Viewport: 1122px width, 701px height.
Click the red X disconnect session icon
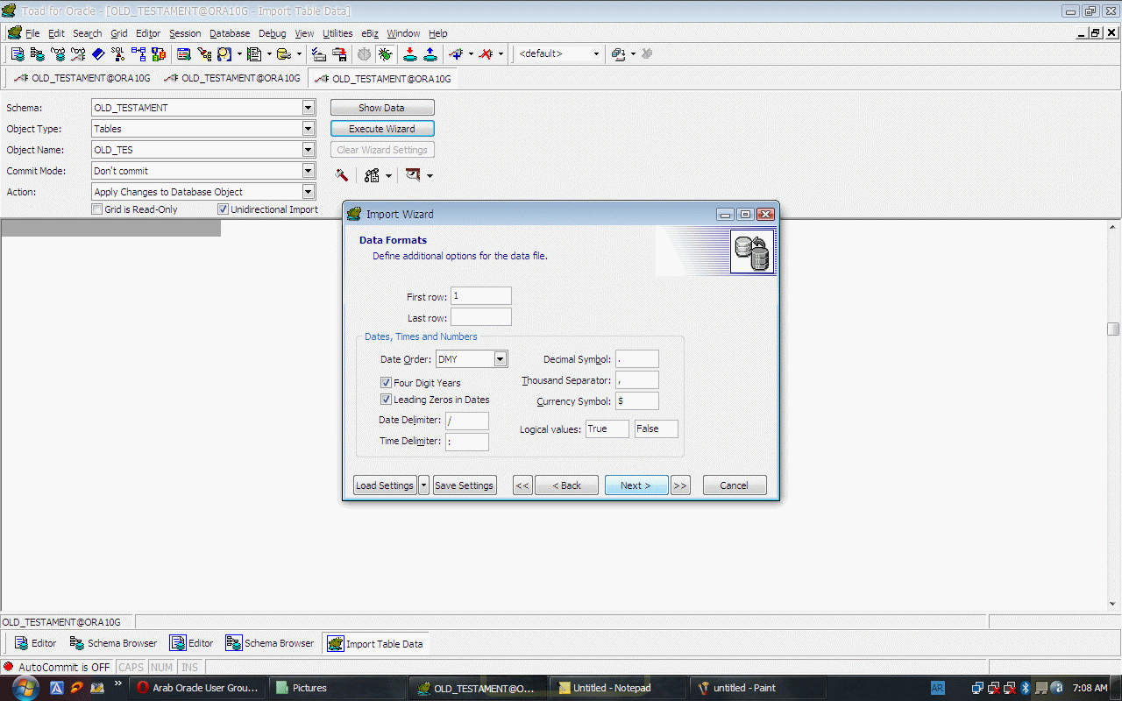[485, 54]
